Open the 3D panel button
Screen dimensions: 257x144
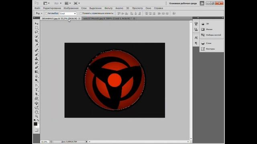pos(212,24)
